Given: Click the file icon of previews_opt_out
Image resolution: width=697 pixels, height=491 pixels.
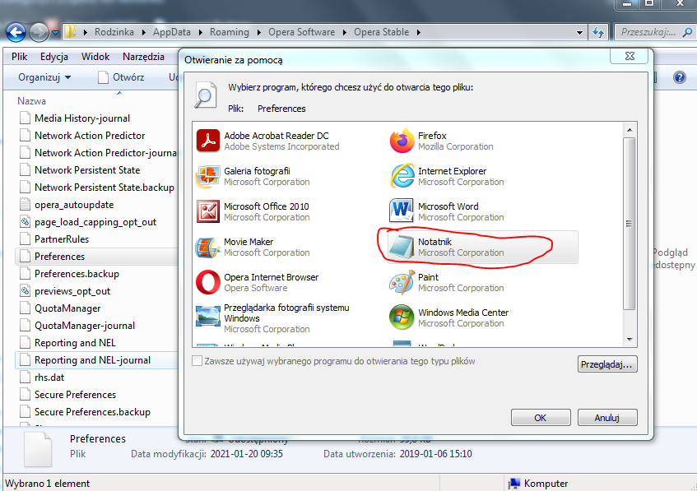Looking at the screenshot, I should tap(25, 291).
